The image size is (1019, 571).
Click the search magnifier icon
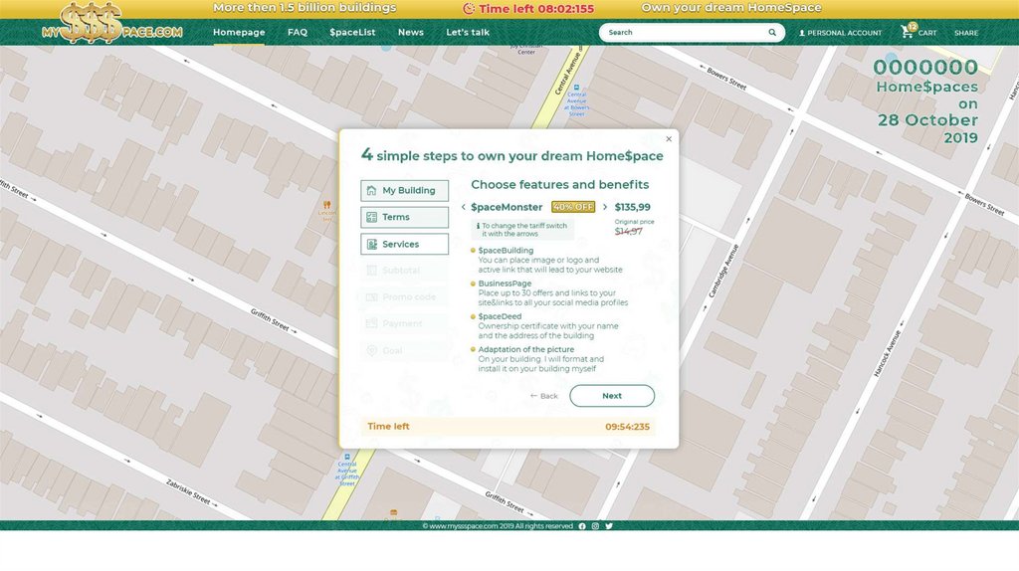point(772,33)
